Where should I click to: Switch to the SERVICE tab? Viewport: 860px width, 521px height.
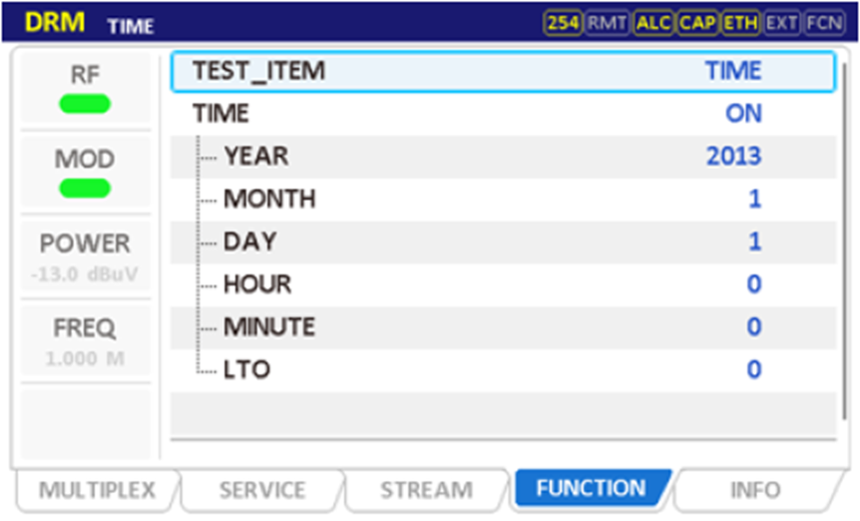coord(262,490)
